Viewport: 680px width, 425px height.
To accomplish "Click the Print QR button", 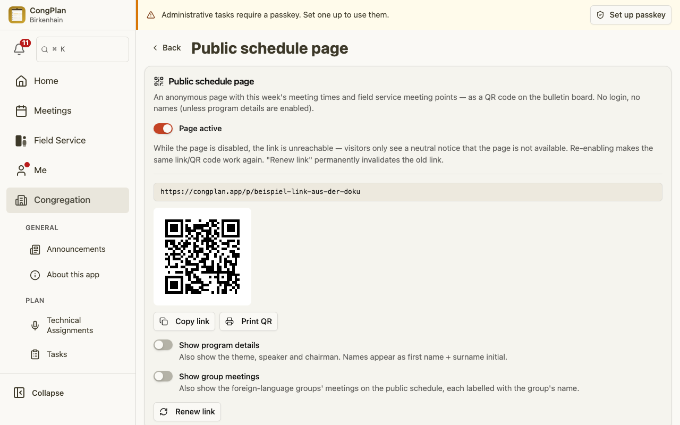I will [249, 321].
